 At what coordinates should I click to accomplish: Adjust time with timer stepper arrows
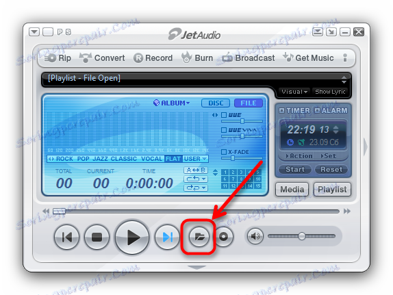336,129
